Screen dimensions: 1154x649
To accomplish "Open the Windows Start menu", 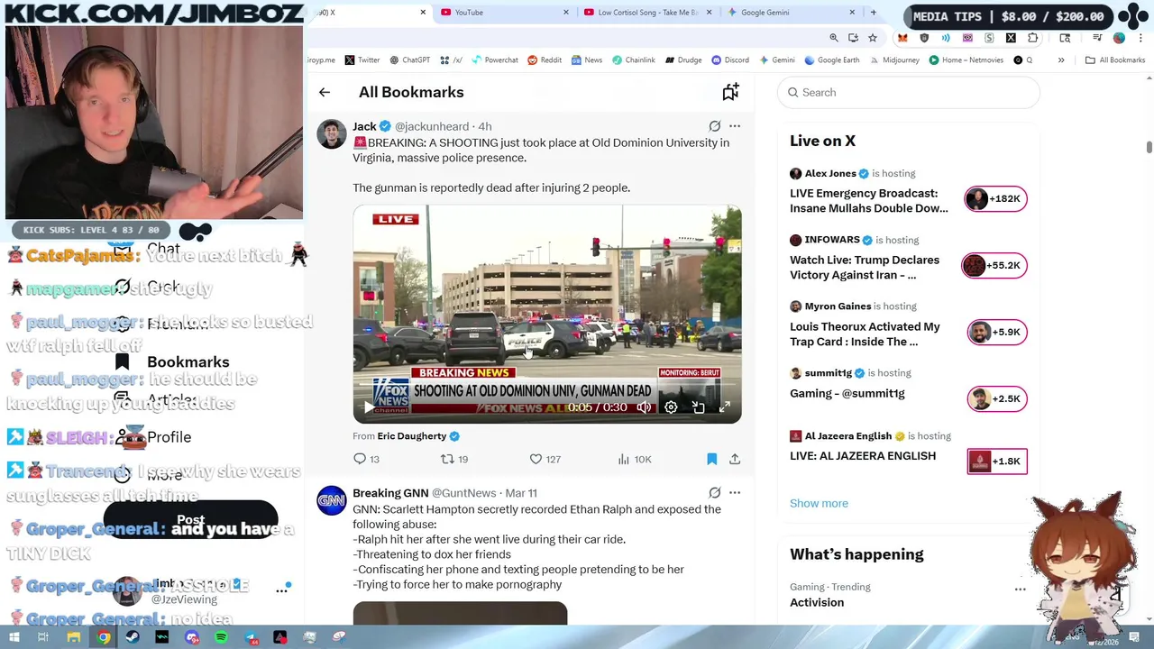I will (14, 637).
